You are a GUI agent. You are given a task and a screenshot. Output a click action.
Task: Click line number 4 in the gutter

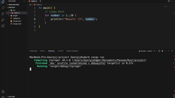coord(35,19)
